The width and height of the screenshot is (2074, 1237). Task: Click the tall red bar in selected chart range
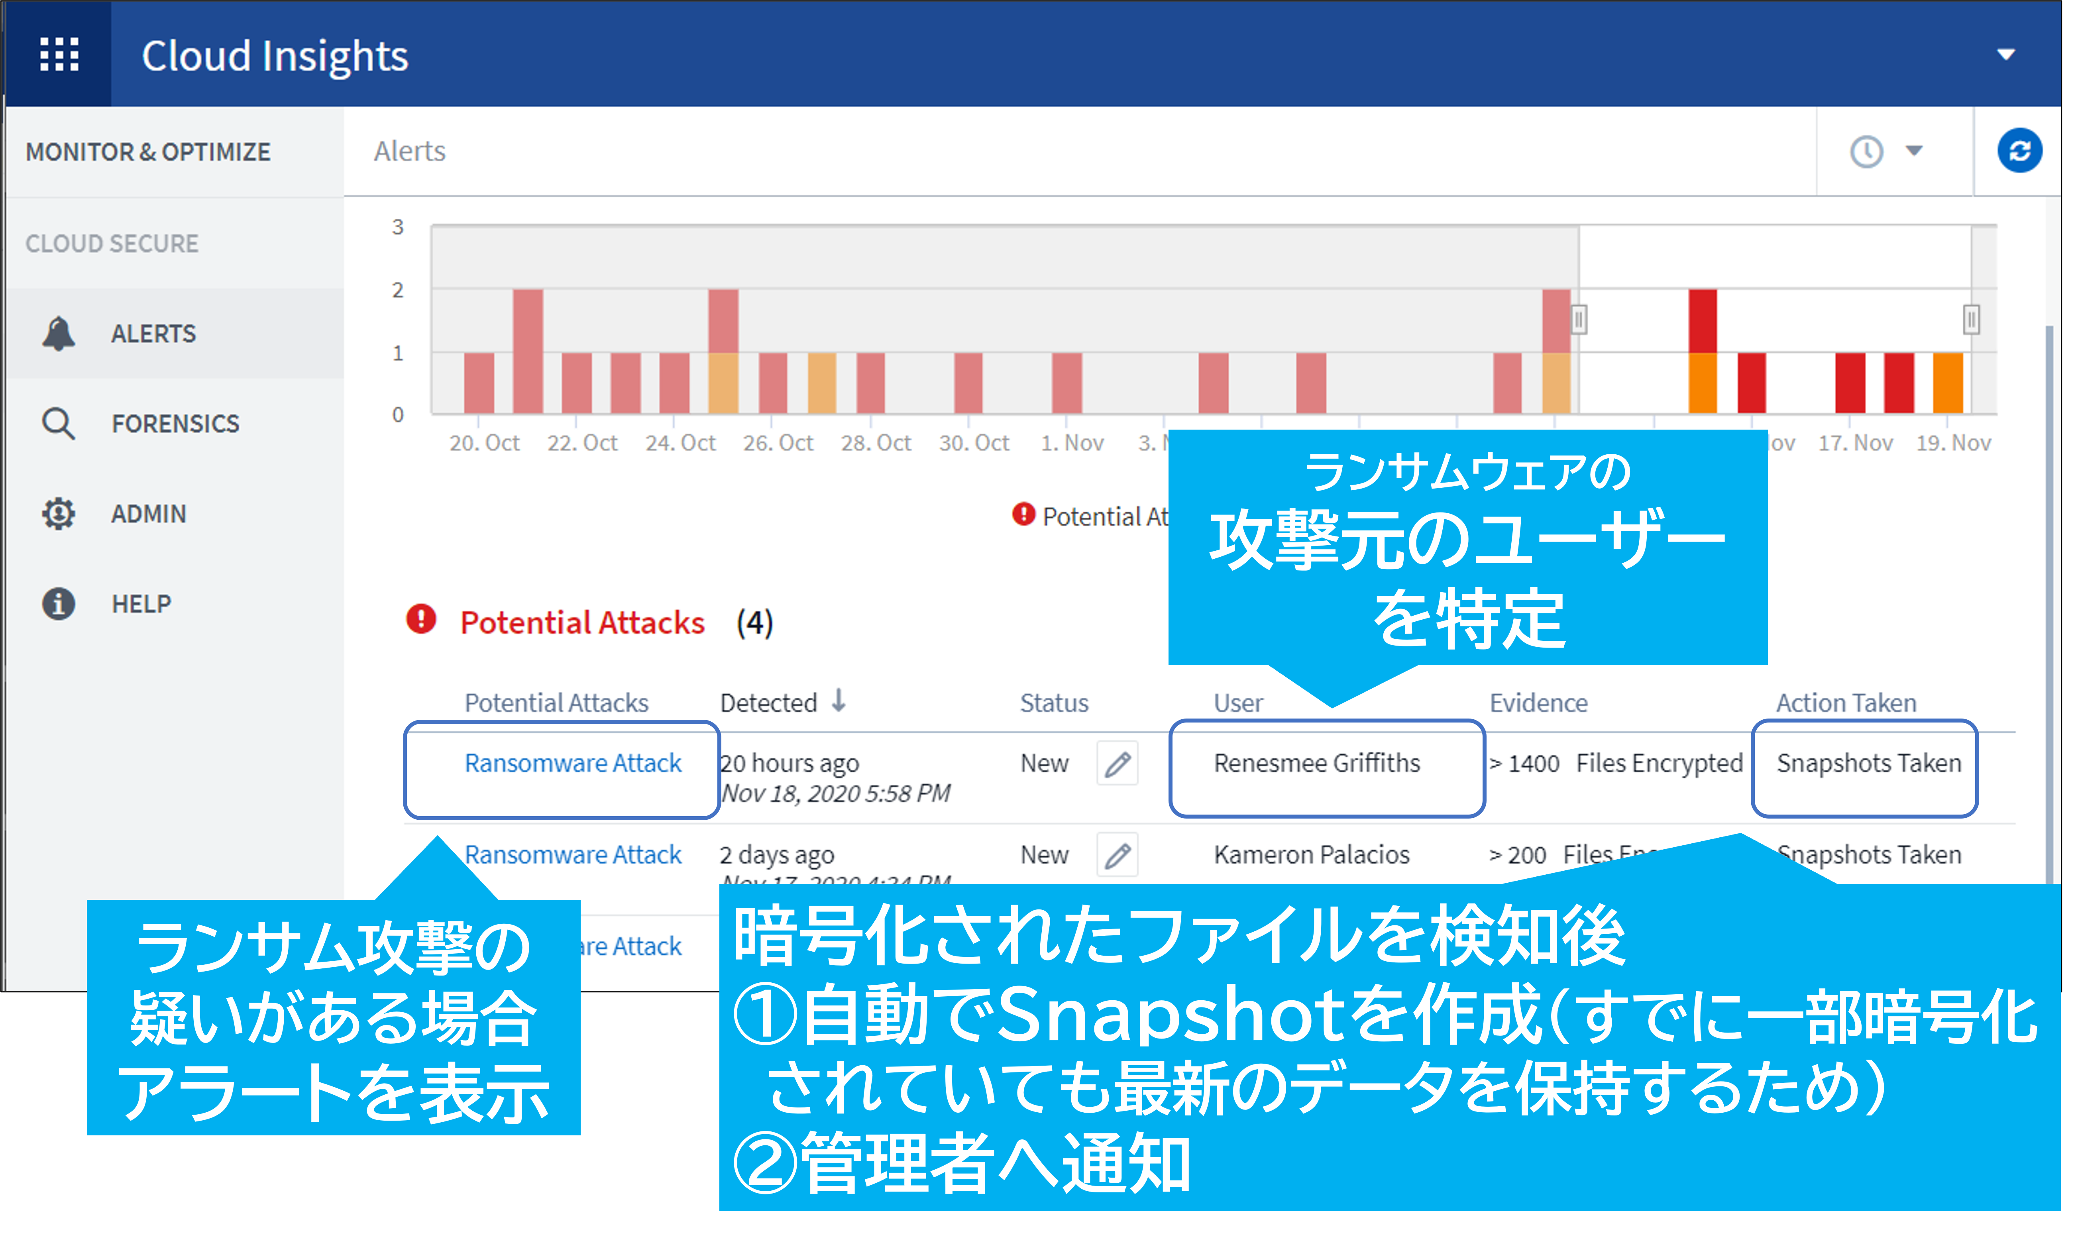pos(1702,321)
